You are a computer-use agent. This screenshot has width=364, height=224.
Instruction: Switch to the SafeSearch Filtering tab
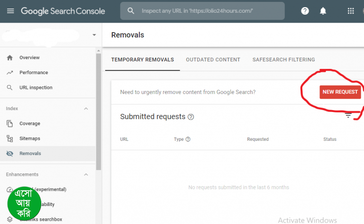[283, 60]
